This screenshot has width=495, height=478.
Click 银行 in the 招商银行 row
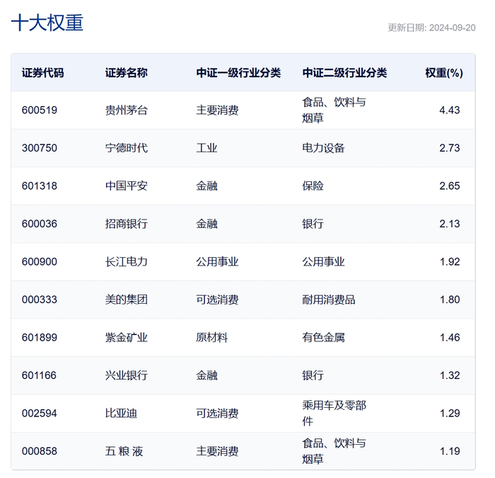[313, 224]
